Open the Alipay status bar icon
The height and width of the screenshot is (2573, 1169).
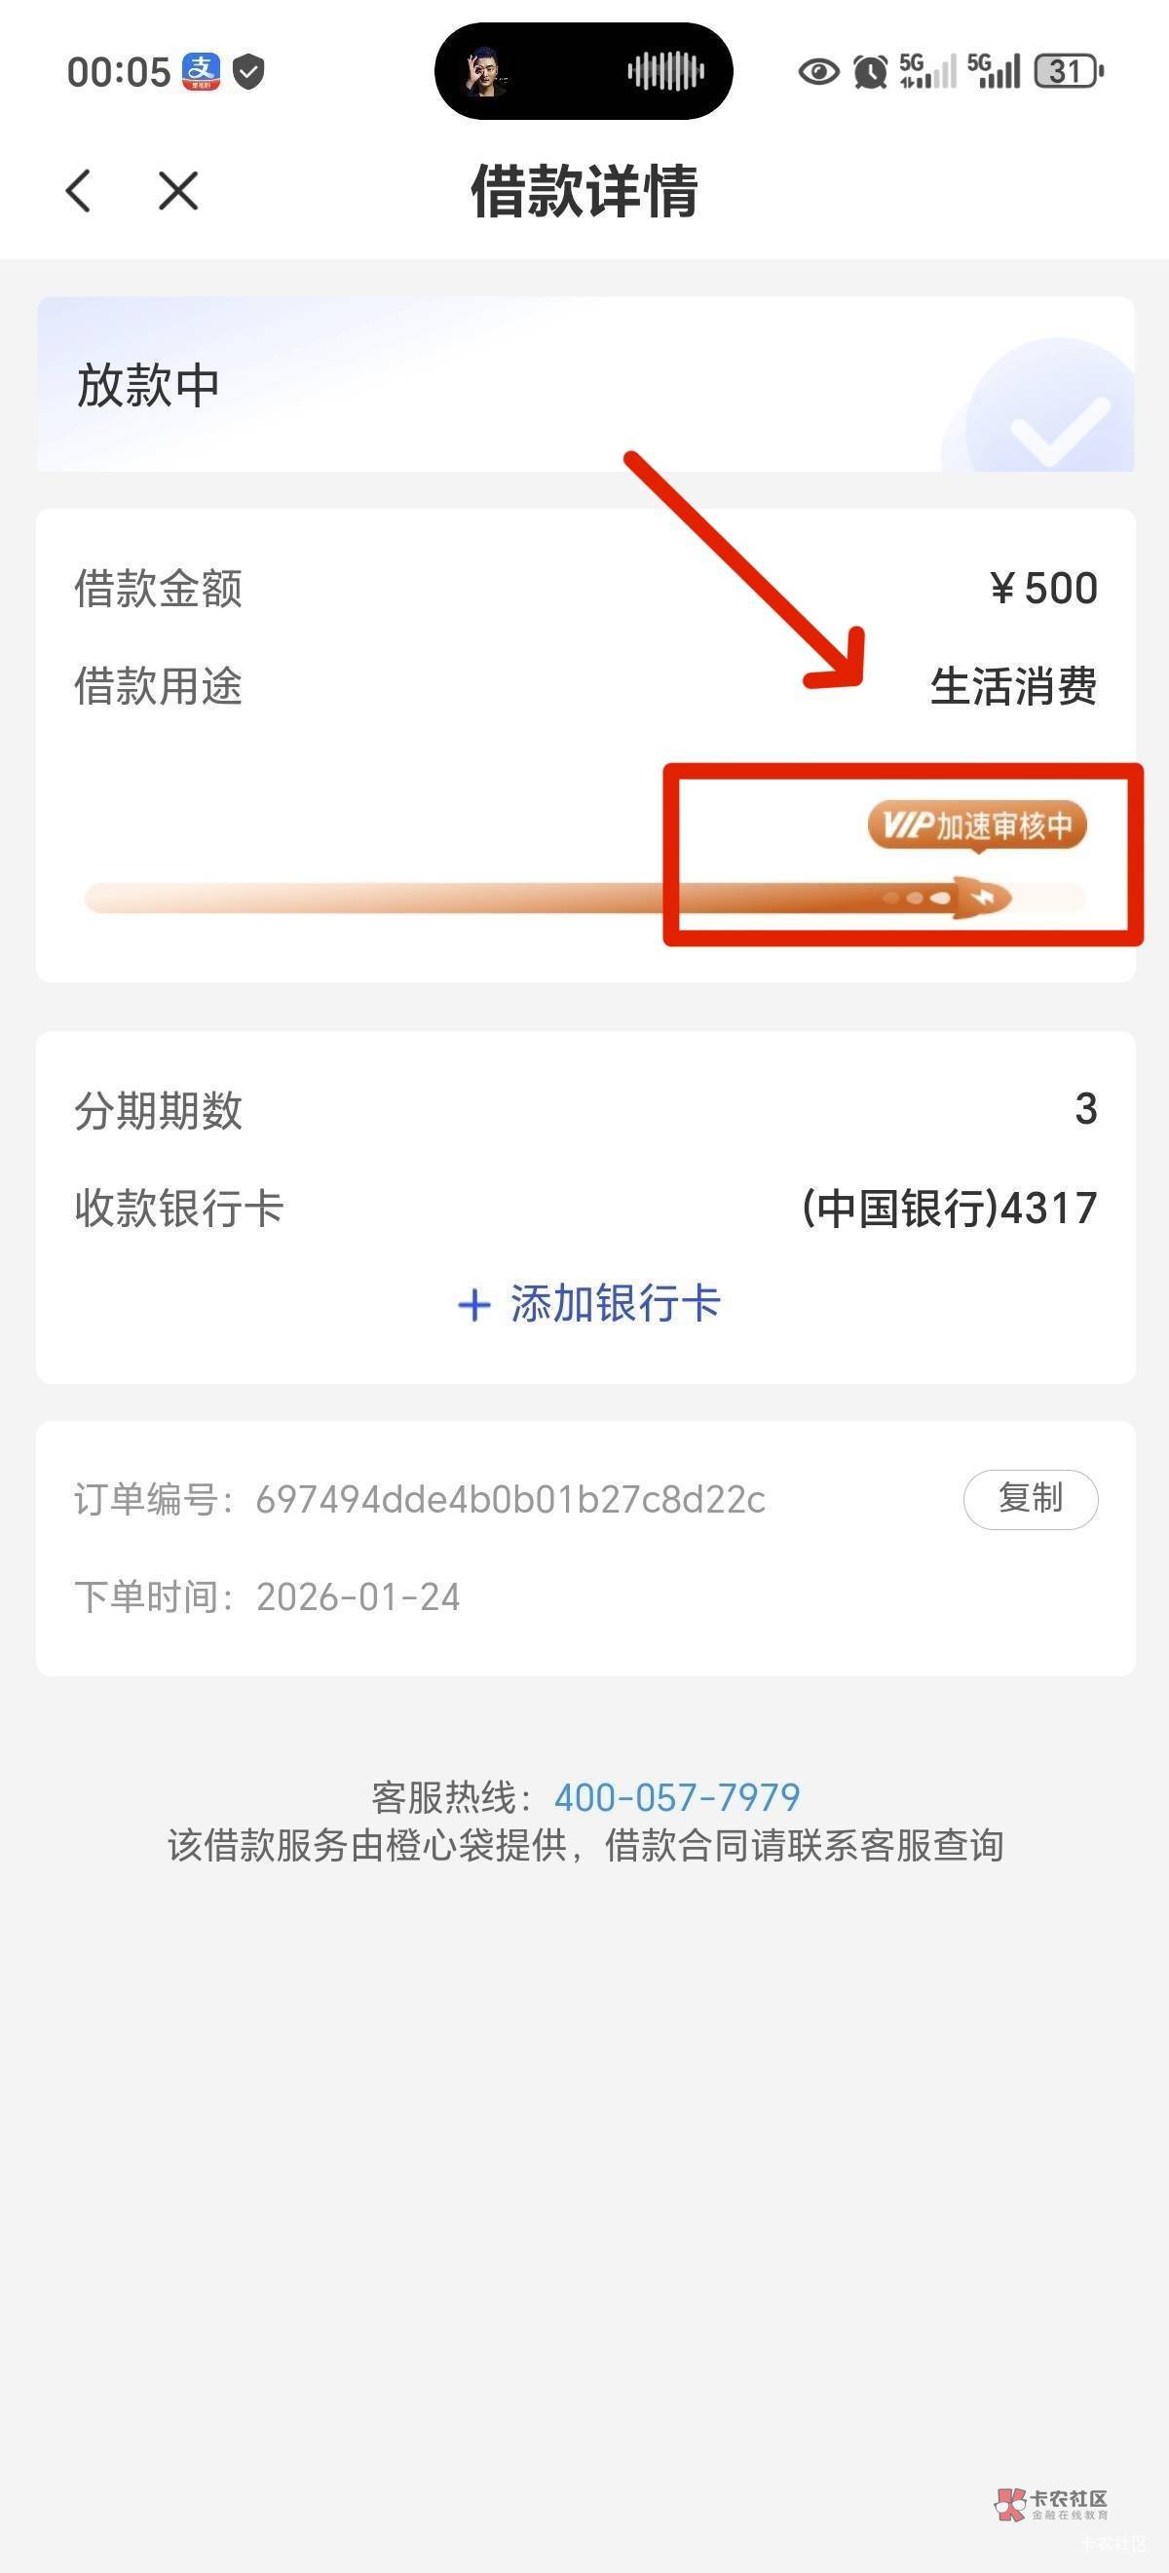click(201, 72)
